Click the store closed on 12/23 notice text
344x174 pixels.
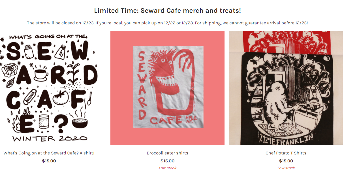click(167, 23)
